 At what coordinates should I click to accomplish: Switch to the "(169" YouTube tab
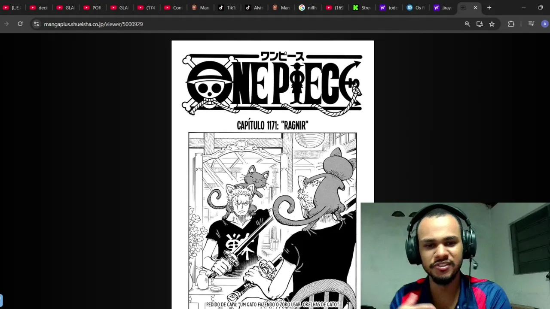pos(335,8)
